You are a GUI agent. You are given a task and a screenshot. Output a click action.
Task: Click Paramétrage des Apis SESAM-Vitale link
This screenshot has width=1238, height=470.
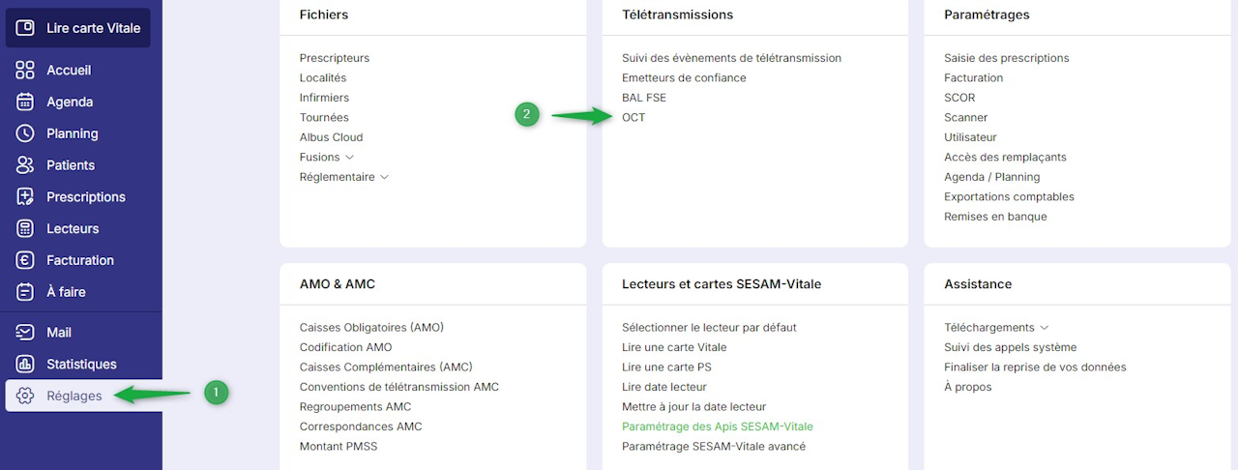tap(717, 426)
